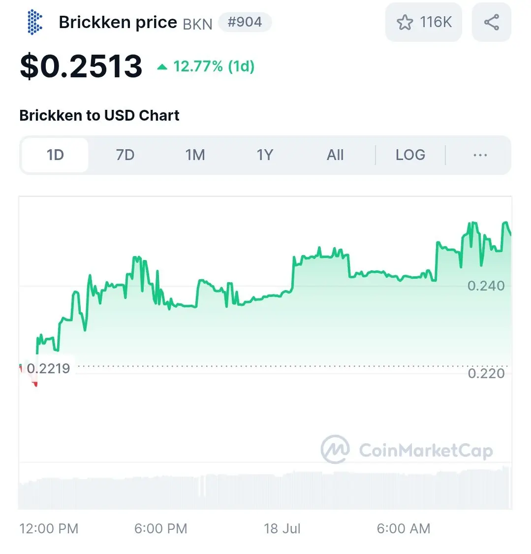Add BKN to watchlist via star icon
The height and width of the screenshot is (554, 531).
(x=405, y=22)
